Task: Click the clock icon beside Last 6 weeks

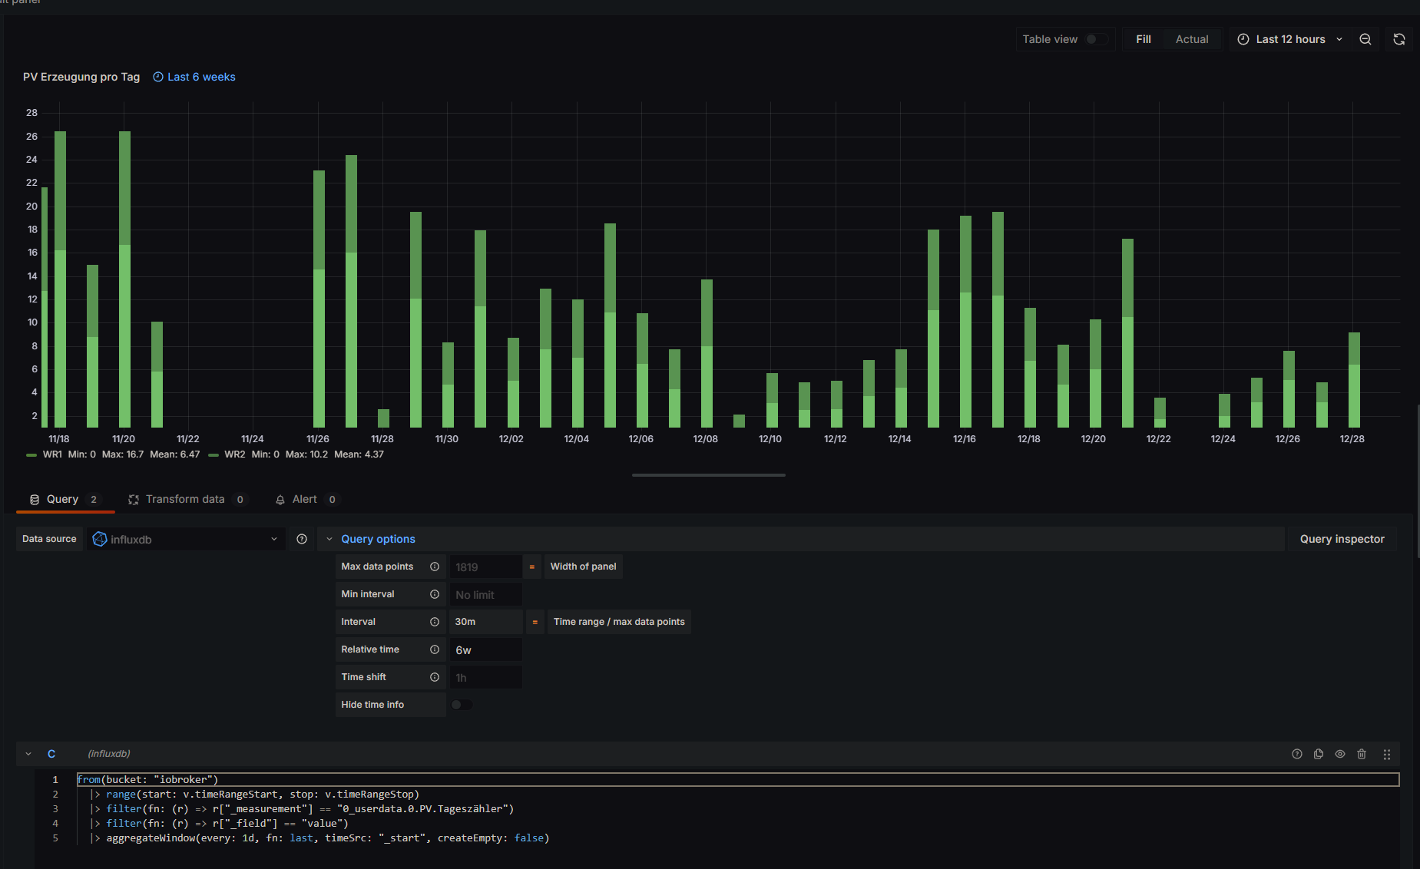Action: pyautogui.click(x=158, y=77)
